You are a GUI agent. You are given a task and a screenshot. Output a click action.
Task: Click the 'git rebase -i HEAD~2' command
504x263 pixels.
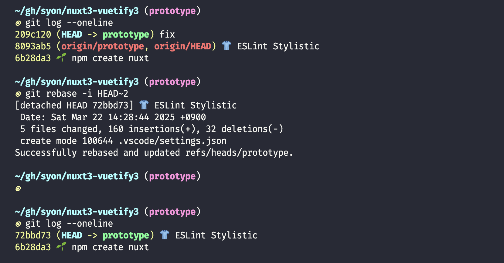point(77,93)
